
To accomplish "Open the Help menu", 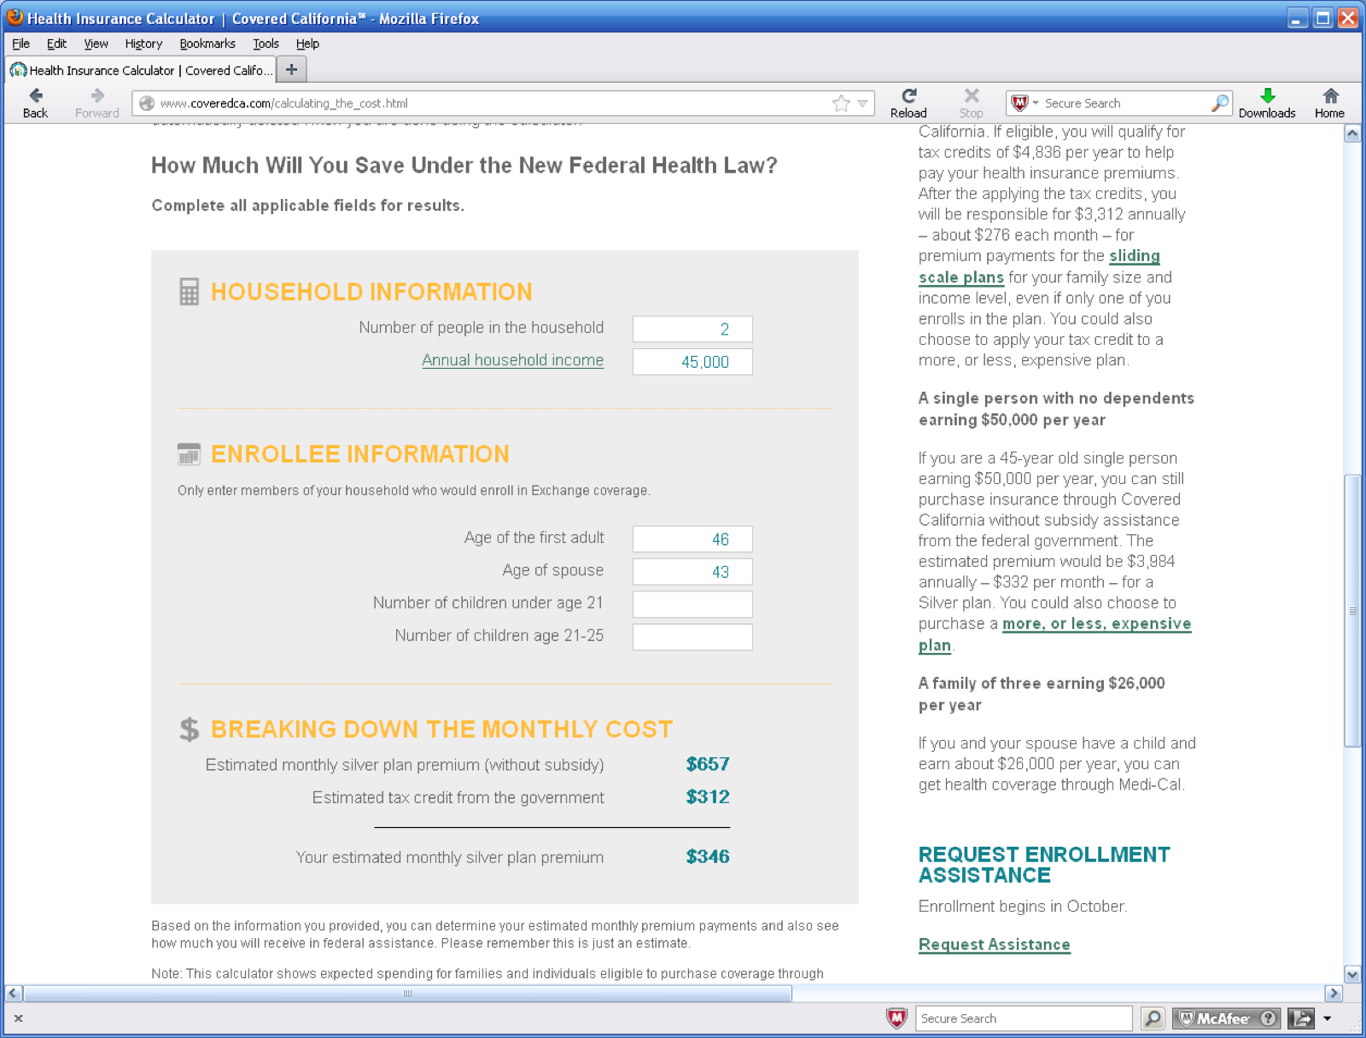I will [x=307, y=44].
